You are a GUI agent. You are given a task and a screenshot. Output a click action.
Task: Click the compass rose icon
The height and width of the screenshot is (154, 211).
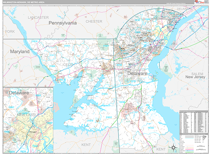pyautogui.click(x=173, y=147)
